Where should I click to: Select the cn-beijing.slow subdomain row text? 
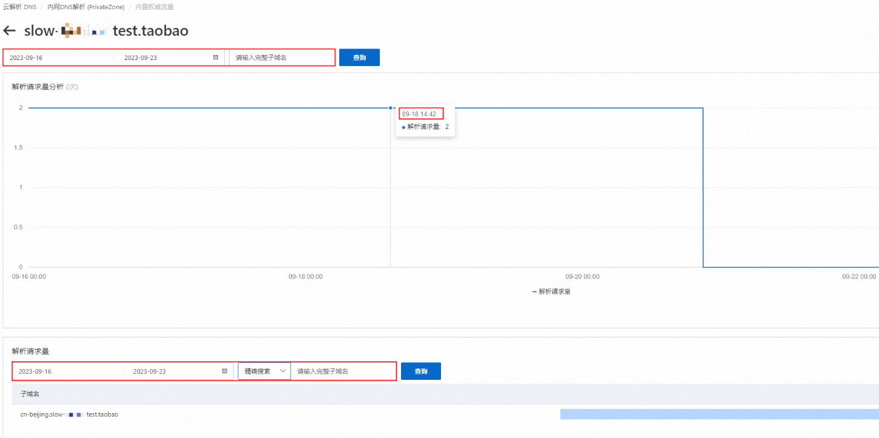pos(69,414)
